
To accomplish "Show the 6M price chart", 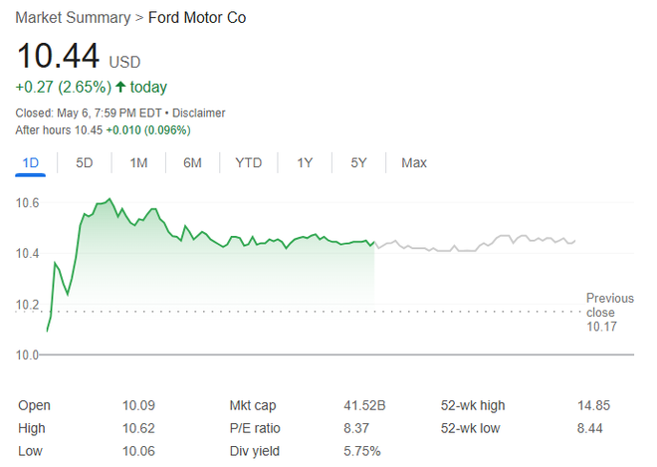I will [192, 162].
